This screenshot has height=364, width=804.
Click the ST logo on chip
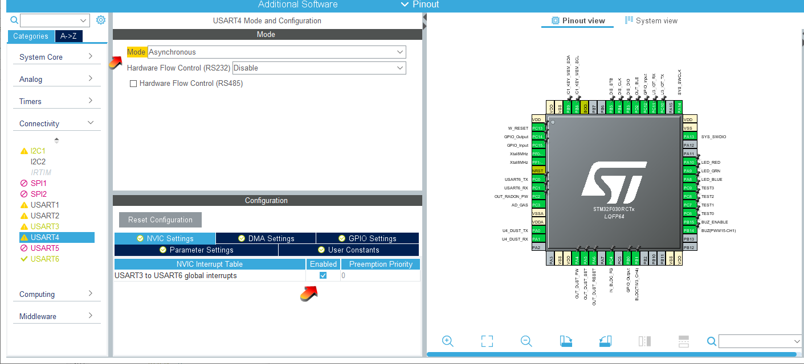coord(613,183)
